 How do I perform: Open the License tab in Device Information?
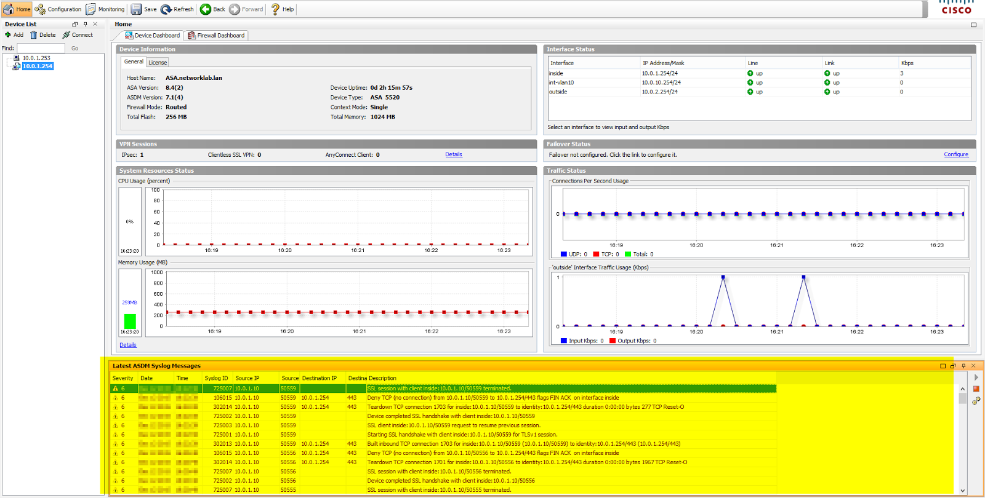click(158, 63)
